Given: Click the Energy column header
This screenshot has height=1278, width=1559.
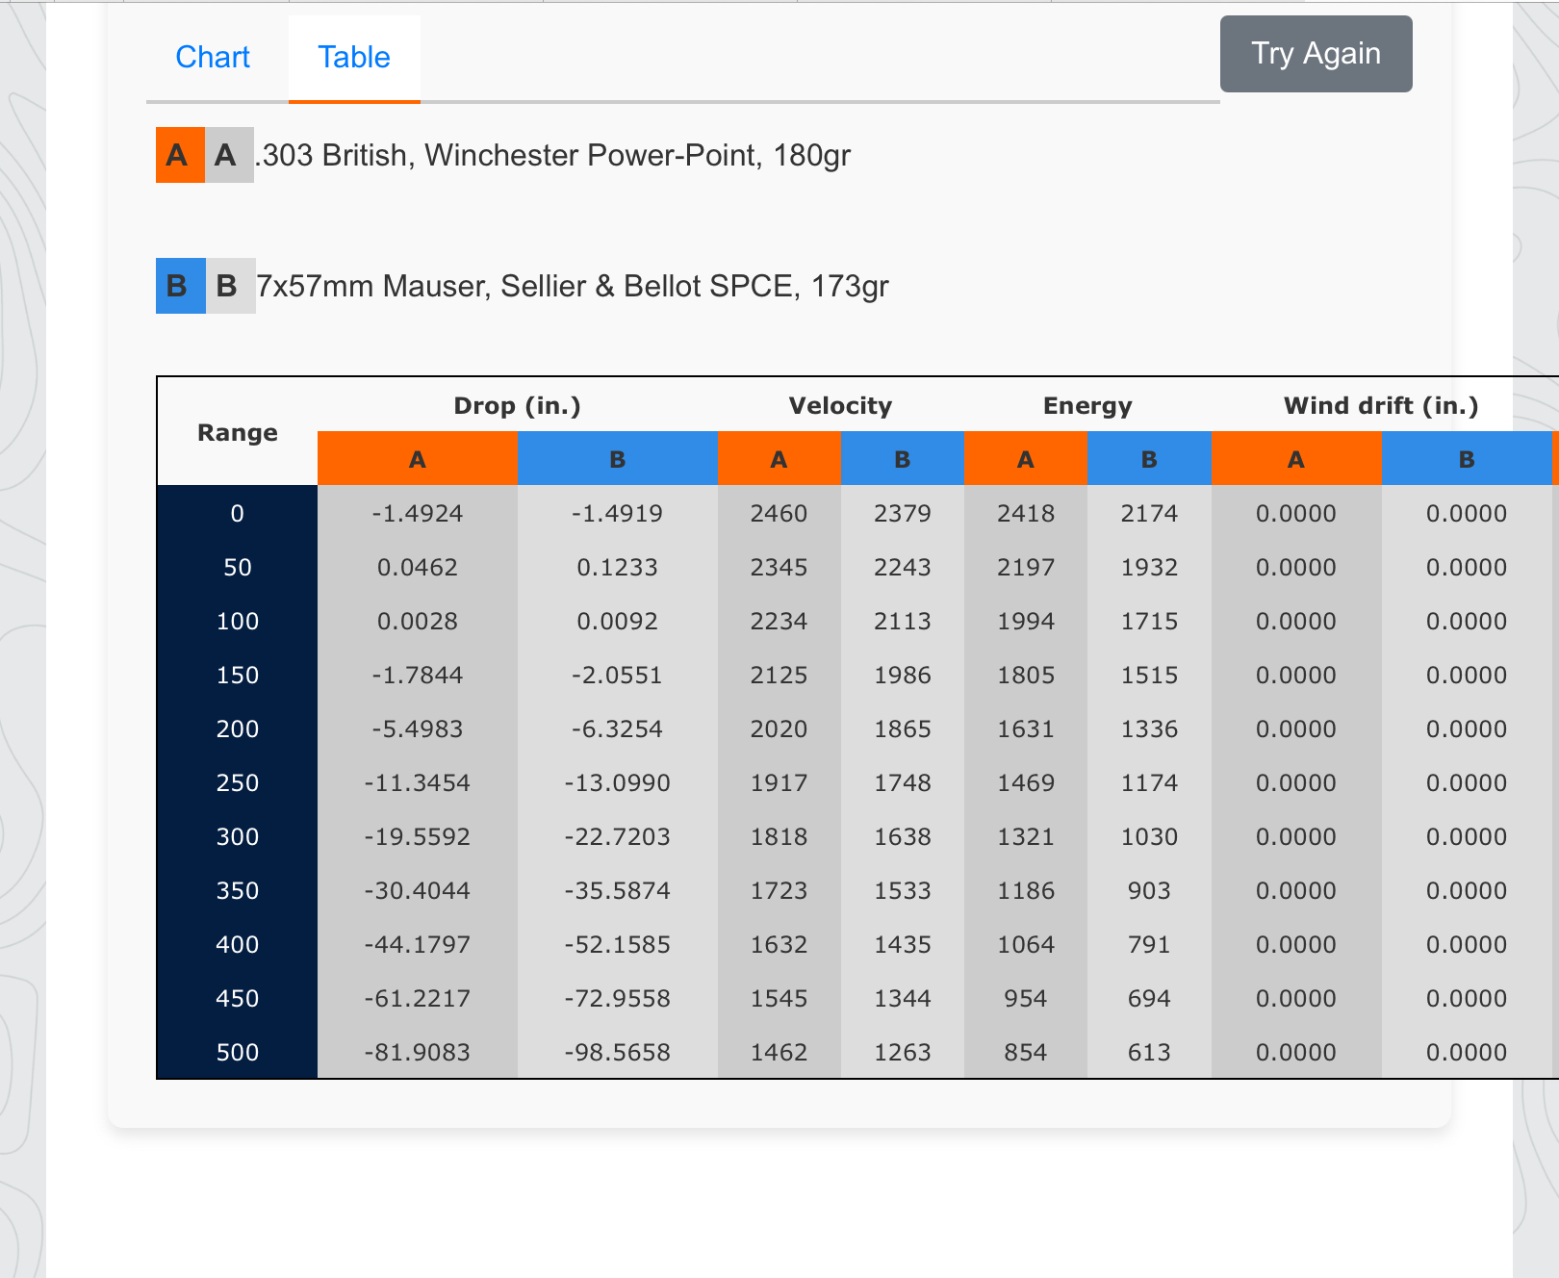Looking at the screenshot, I should click(1087, 405).
